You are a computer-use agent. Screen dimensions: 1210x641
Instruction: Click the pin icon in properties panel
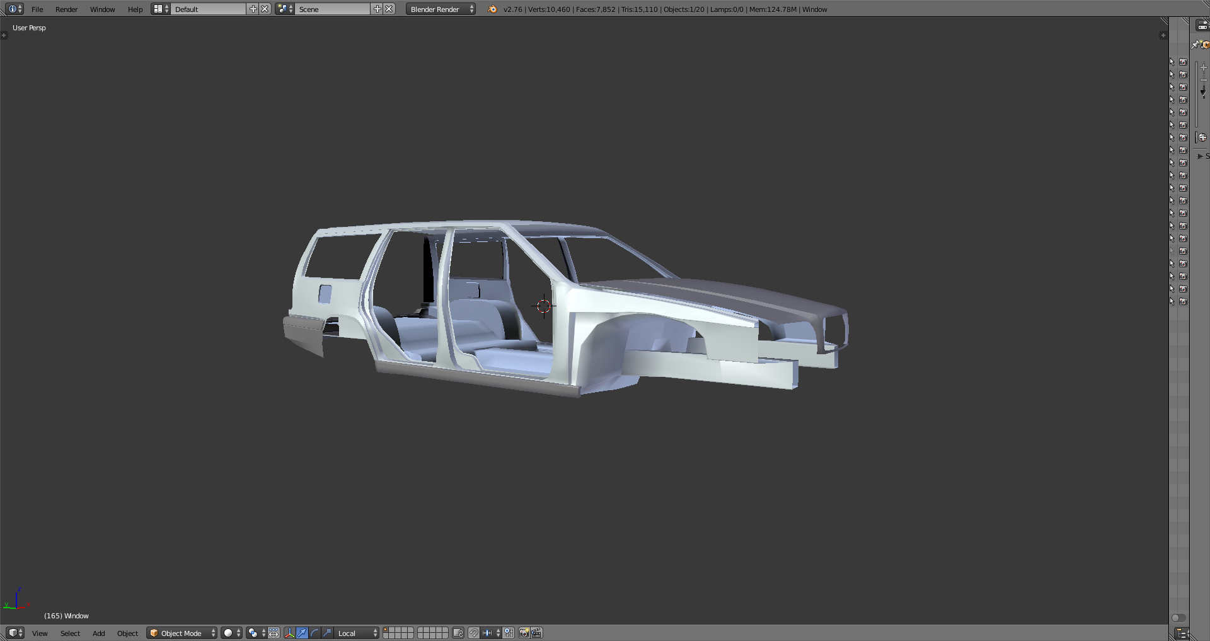(1195, 45)
